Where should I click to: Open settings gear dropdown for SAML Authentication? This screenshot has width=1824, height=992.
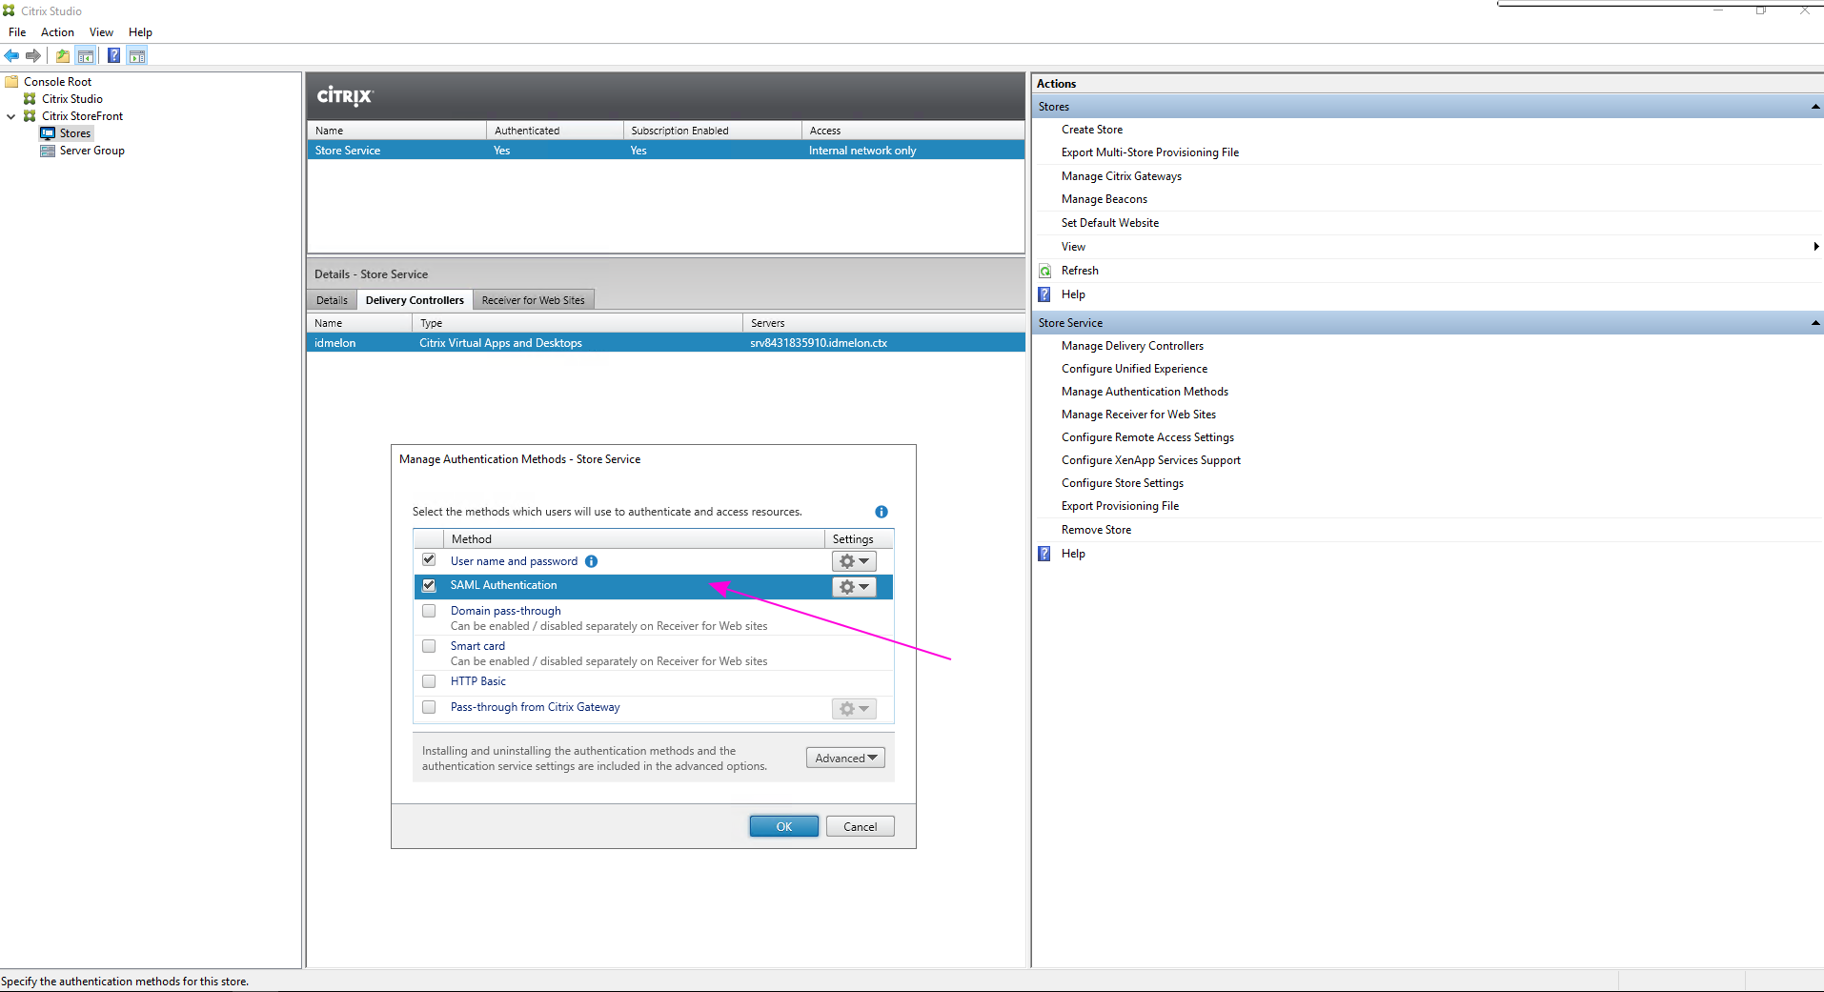[x=854, y=587]
